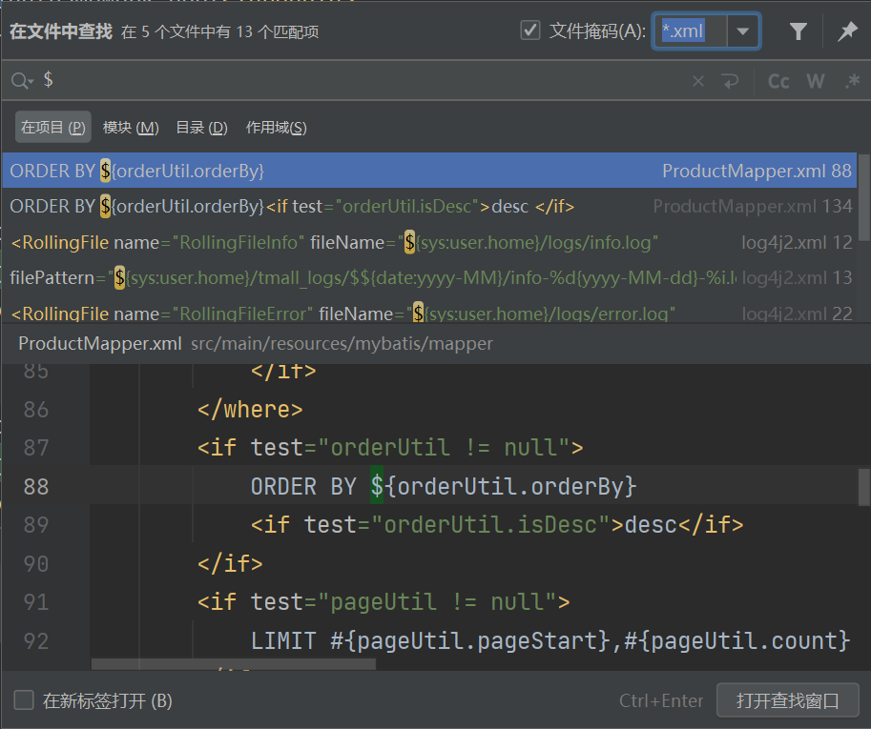Screen dimensions: 871x729
Task: Toggle Regex (.*) search option
Action: pos(852,82)
